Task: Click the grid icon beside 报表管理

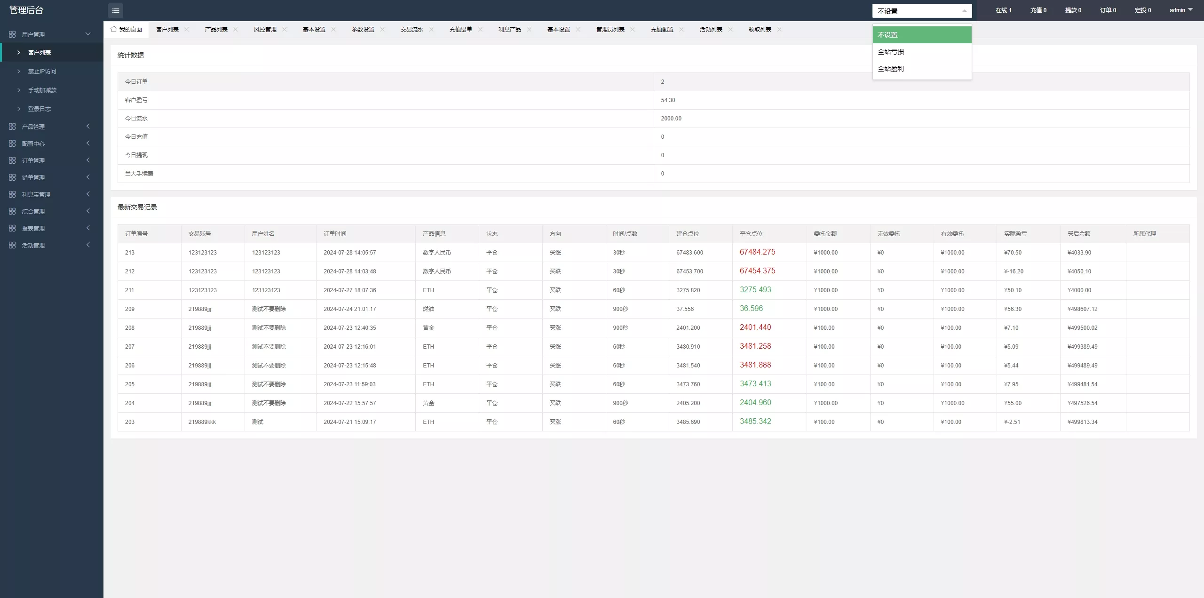Action: tap(12, 228)
